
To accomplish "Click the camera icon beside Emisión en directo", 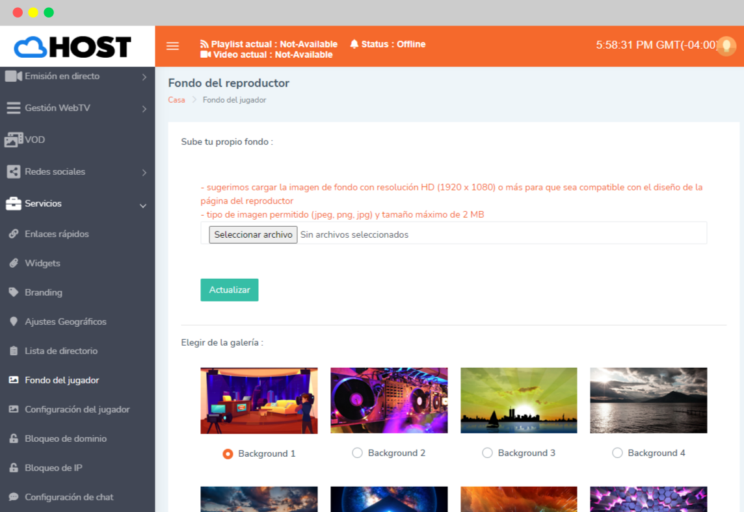I will tap(13, 76).
